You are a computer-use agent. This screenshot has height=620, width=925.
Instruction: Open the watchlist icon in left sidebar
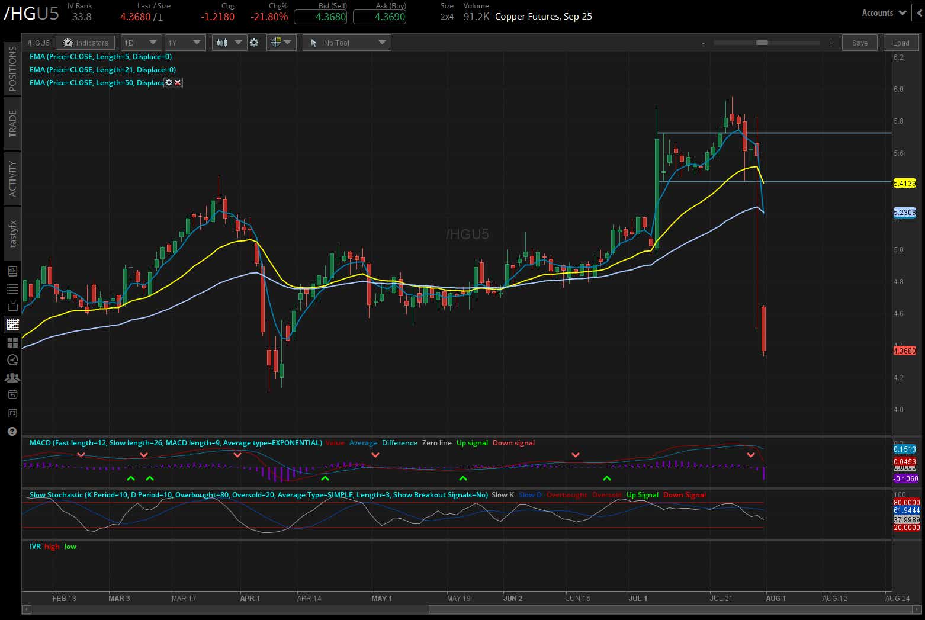coord(12,288)
